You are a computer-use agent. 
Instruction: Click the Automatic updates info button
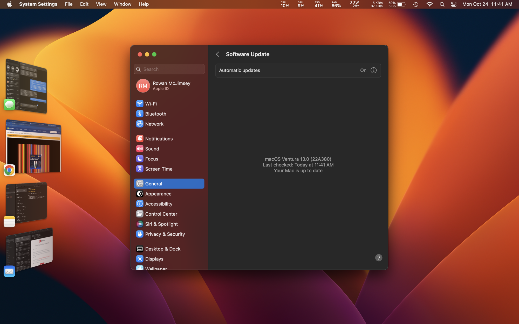[373, 70]
